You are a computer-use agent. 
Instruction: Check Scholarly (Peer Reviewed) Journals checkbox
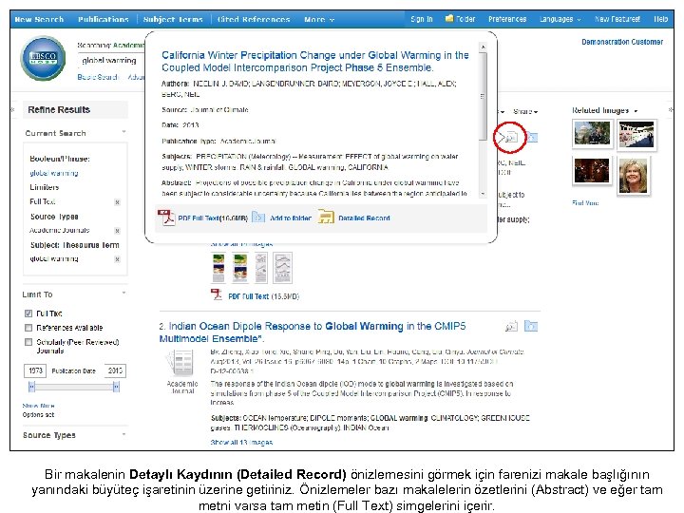tap(28, 342)
